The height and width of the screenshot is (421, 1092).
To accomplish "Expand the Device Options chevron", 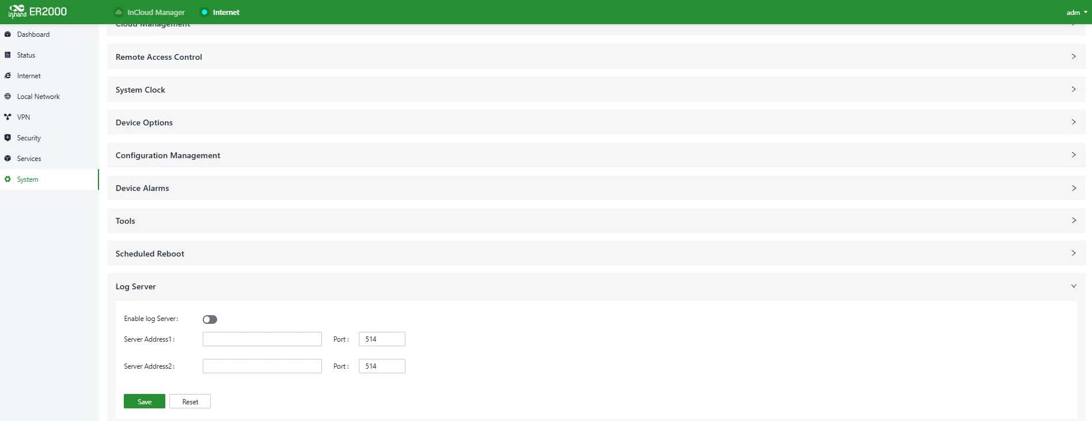I will pos(1074,122).
